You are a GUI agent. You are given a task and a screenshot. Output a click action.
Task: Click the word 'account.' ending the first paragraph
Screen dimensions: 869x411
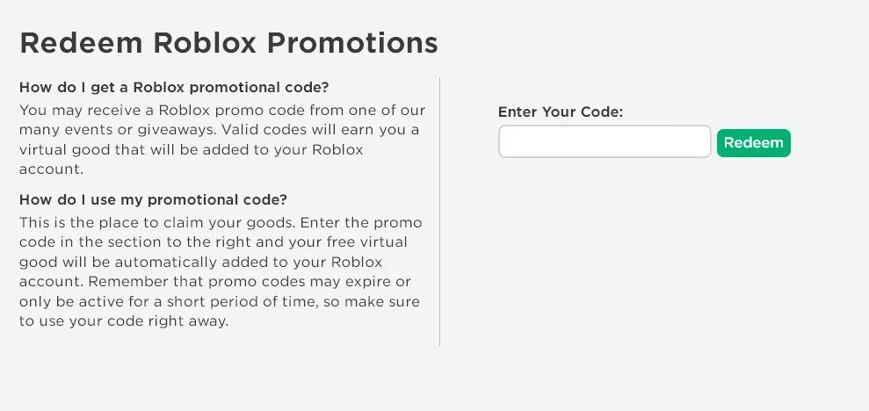[x=51, y=170]
